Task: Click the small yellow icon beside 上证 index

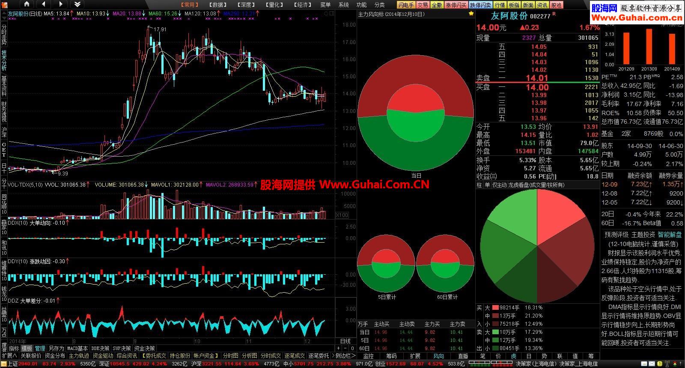Action: (x=4, y=364)
